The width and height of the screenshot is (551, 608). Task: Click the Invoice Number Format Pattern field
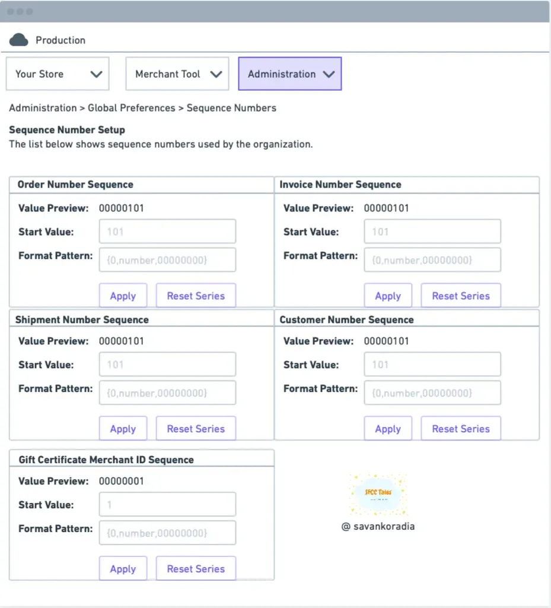coord(432,259)
